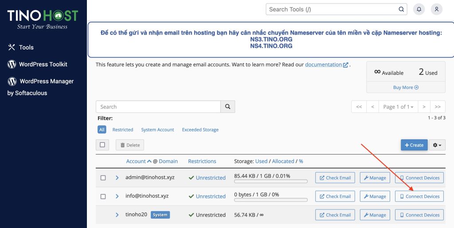Image resolution: width=454 pixels, height=228 pixels.
Task: Go to next page with > button
Action: tap(424, 107)
